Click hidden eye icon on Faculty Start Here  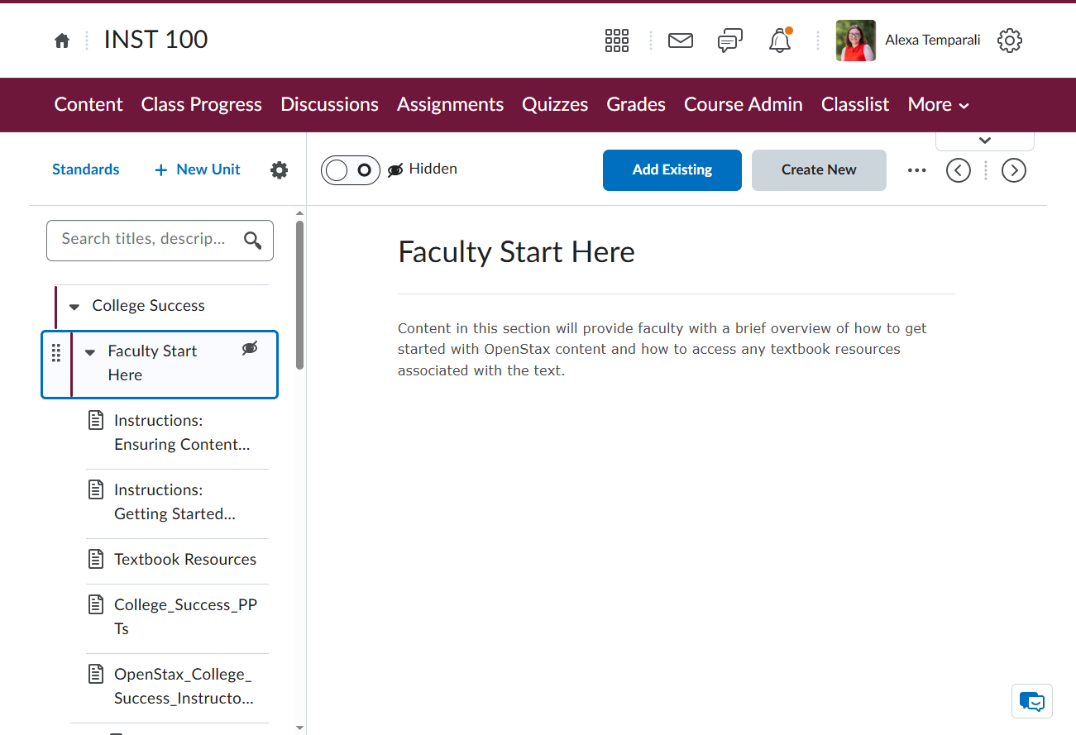pyautogui.click(x=250, y=348)
